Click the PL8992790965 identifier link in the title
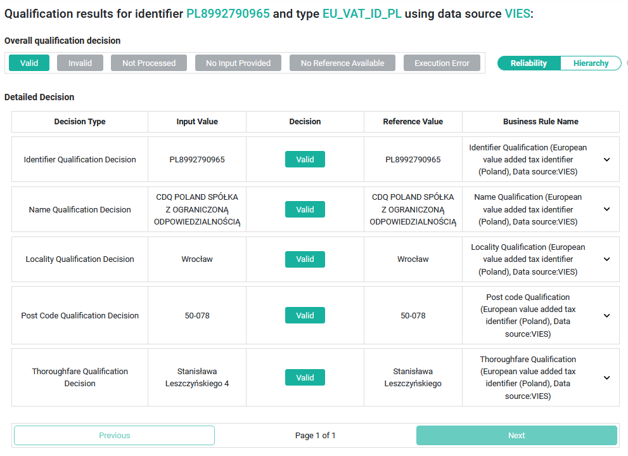This screenshot has height=456, width=628. pyautogui.click(x=228, y=13)
